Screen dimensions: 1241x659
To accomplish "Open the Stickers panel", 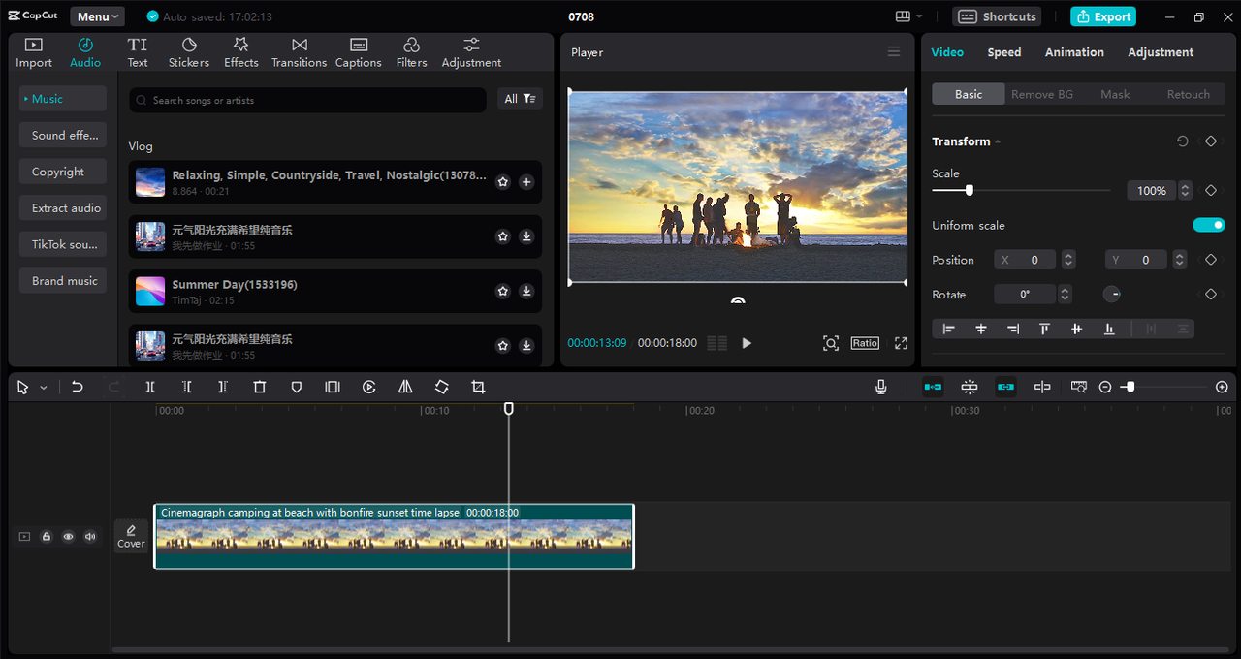I will pyautogui.click(x=189, y=52).
